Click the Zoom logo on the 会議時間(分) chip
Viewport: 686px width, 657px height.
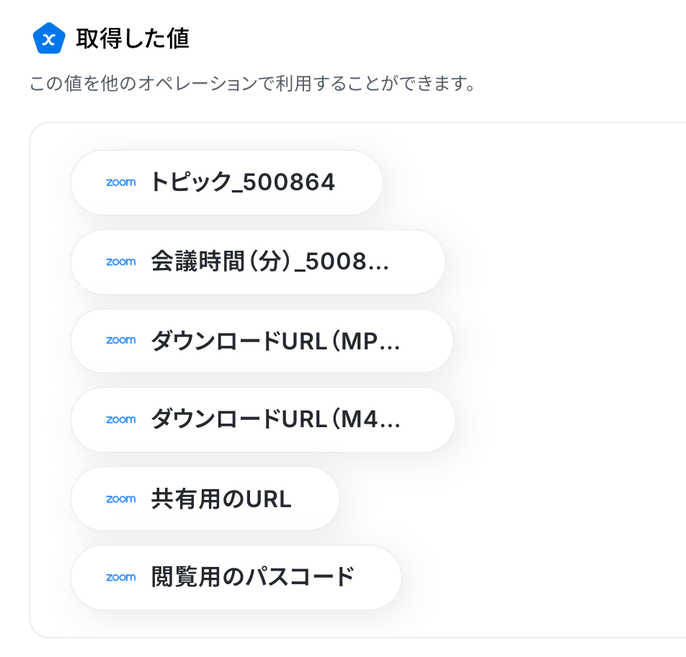tap(121, 262)
